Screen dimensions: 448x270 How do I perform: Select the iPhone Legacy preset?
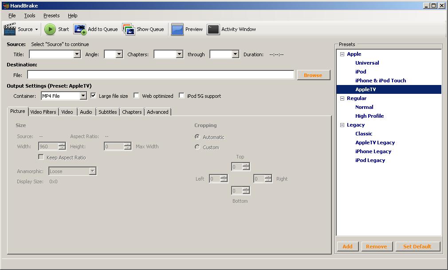click(x=373, y=151)
